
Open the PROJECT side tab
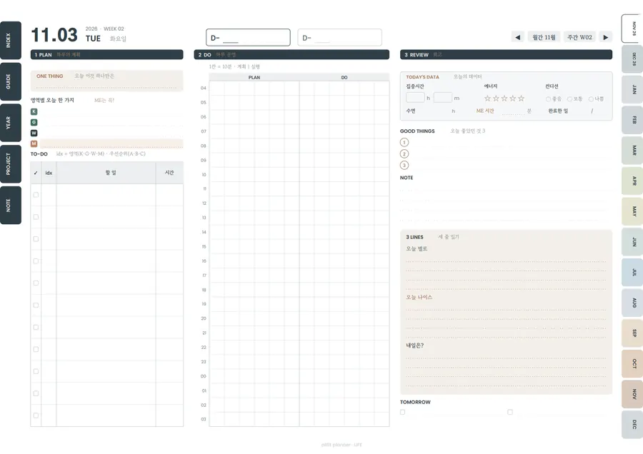click(x=10, y=164)
